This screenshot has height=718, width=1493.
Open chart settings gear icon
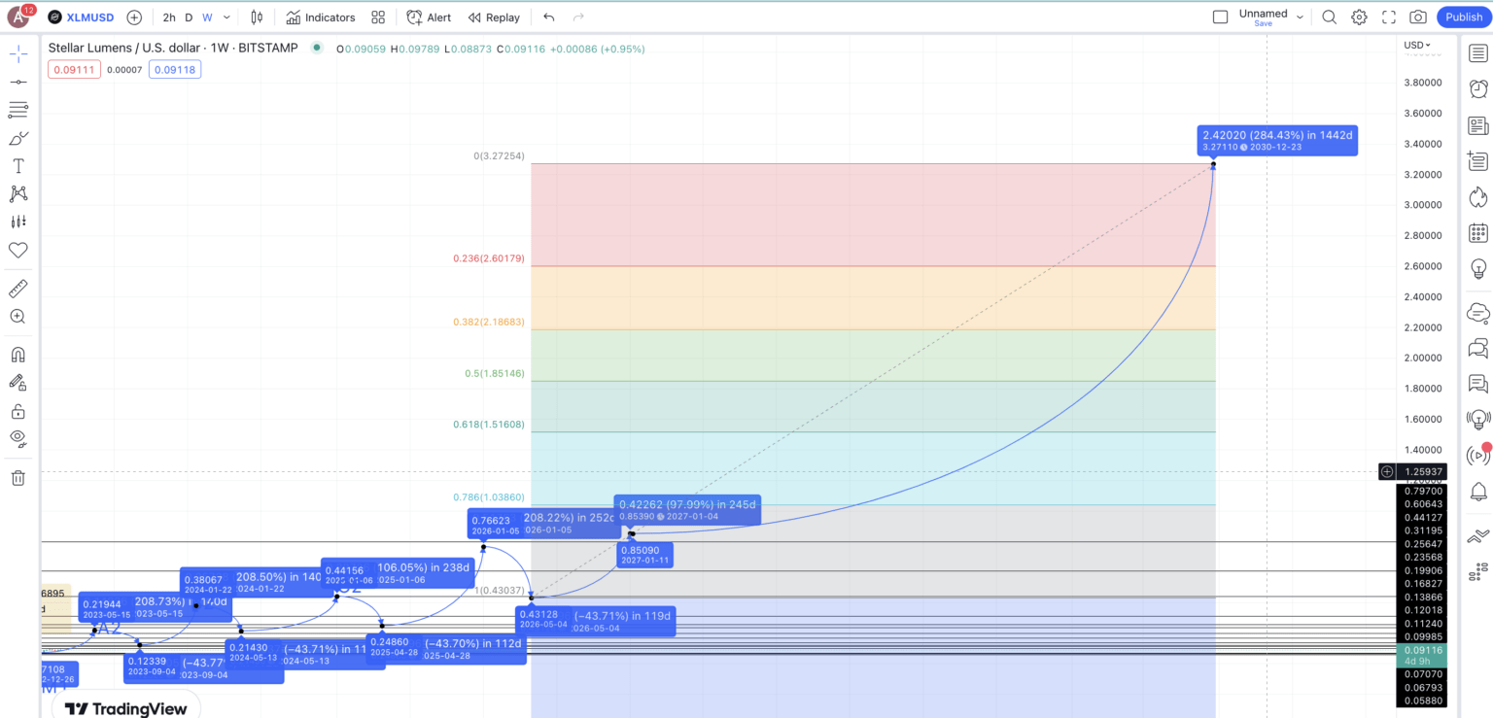click(x=1359, y=17)
